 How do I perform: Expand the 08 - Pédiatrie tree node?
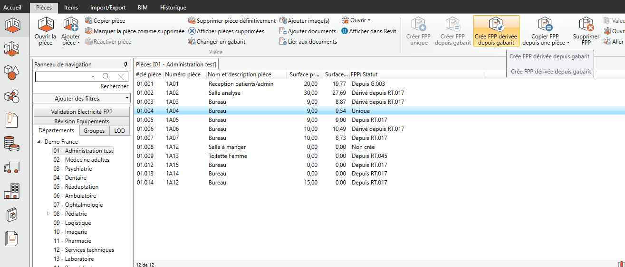pos(48,214)
